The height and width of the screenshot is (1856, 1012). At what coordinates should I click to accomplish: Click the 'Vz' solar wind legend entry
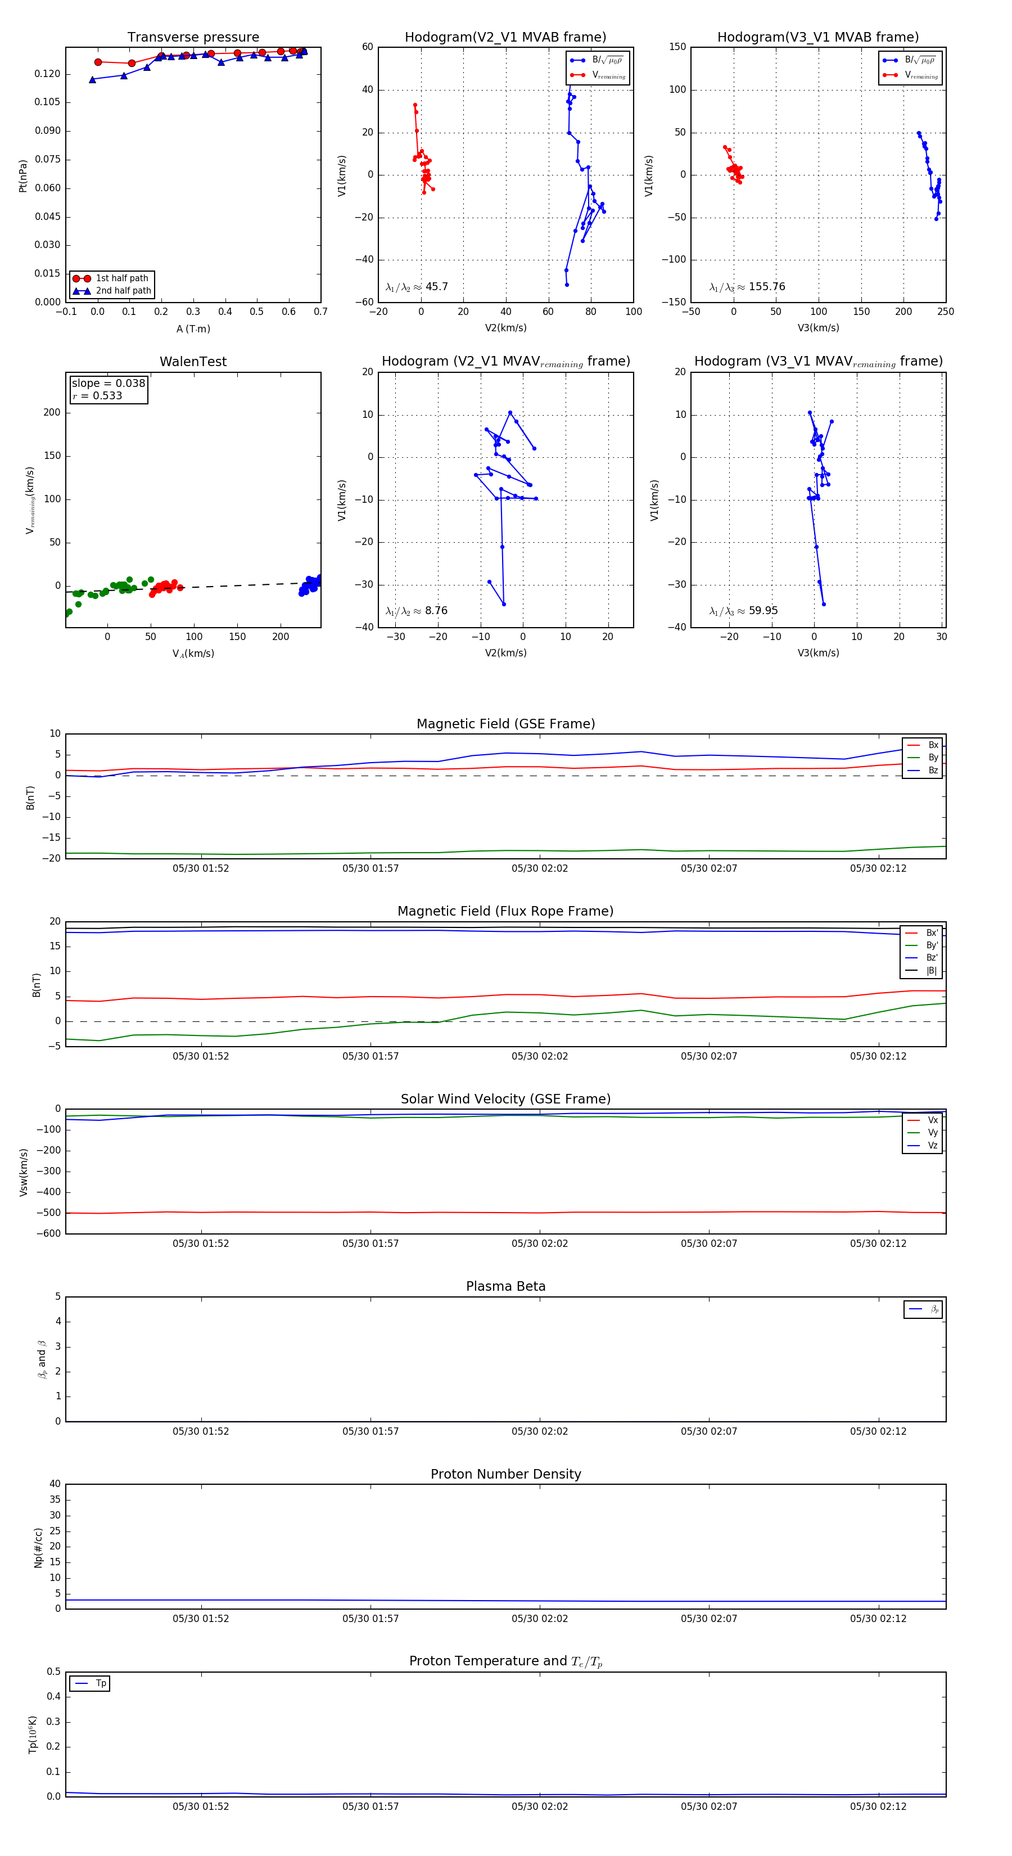(923, 1146)
